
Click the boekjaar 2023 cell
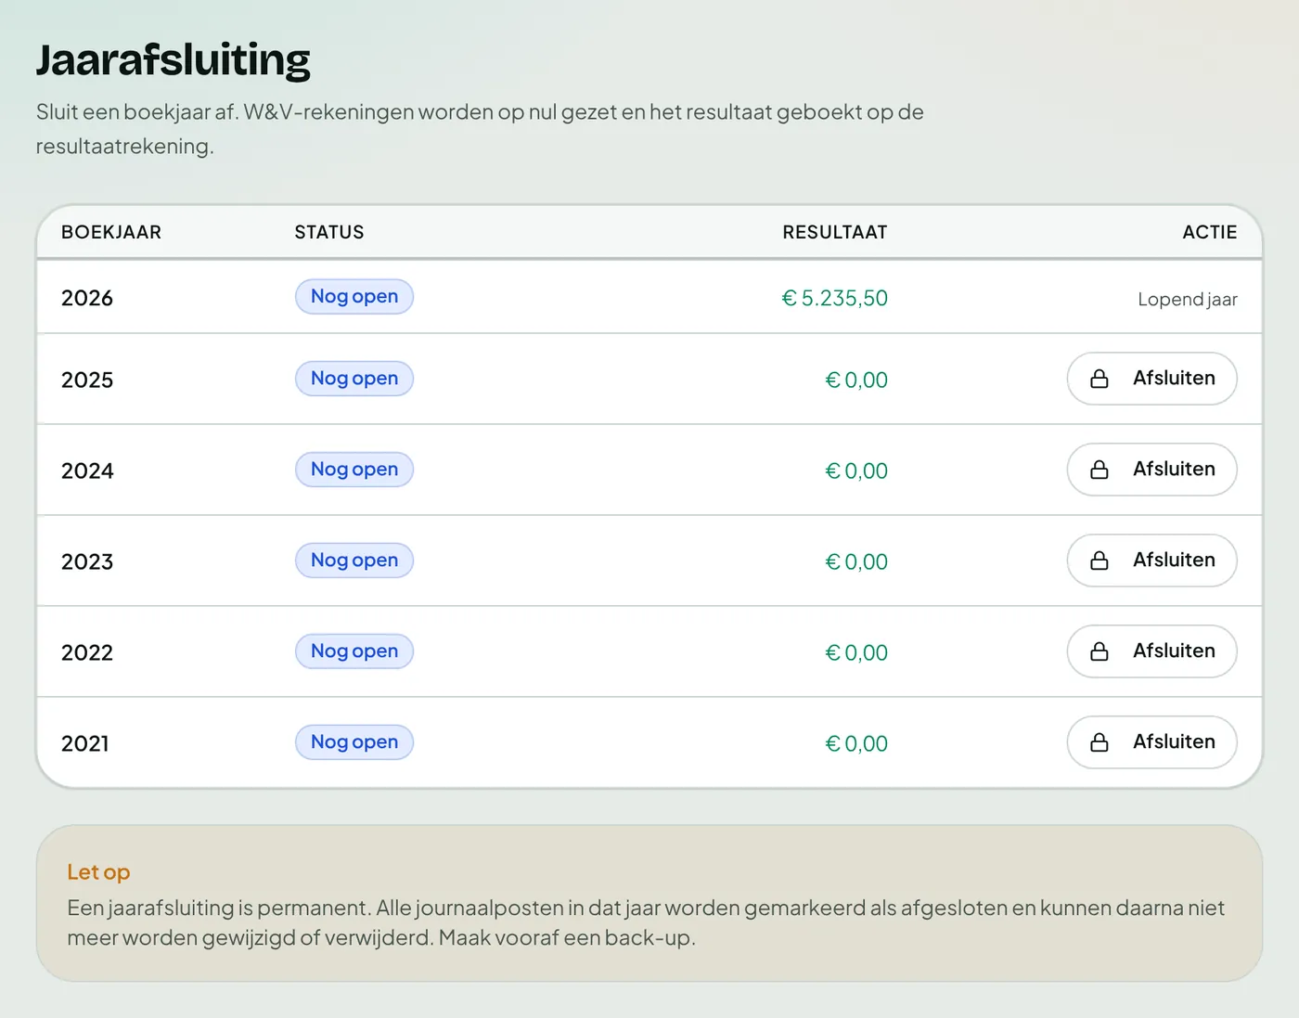(x=87, y=561)
